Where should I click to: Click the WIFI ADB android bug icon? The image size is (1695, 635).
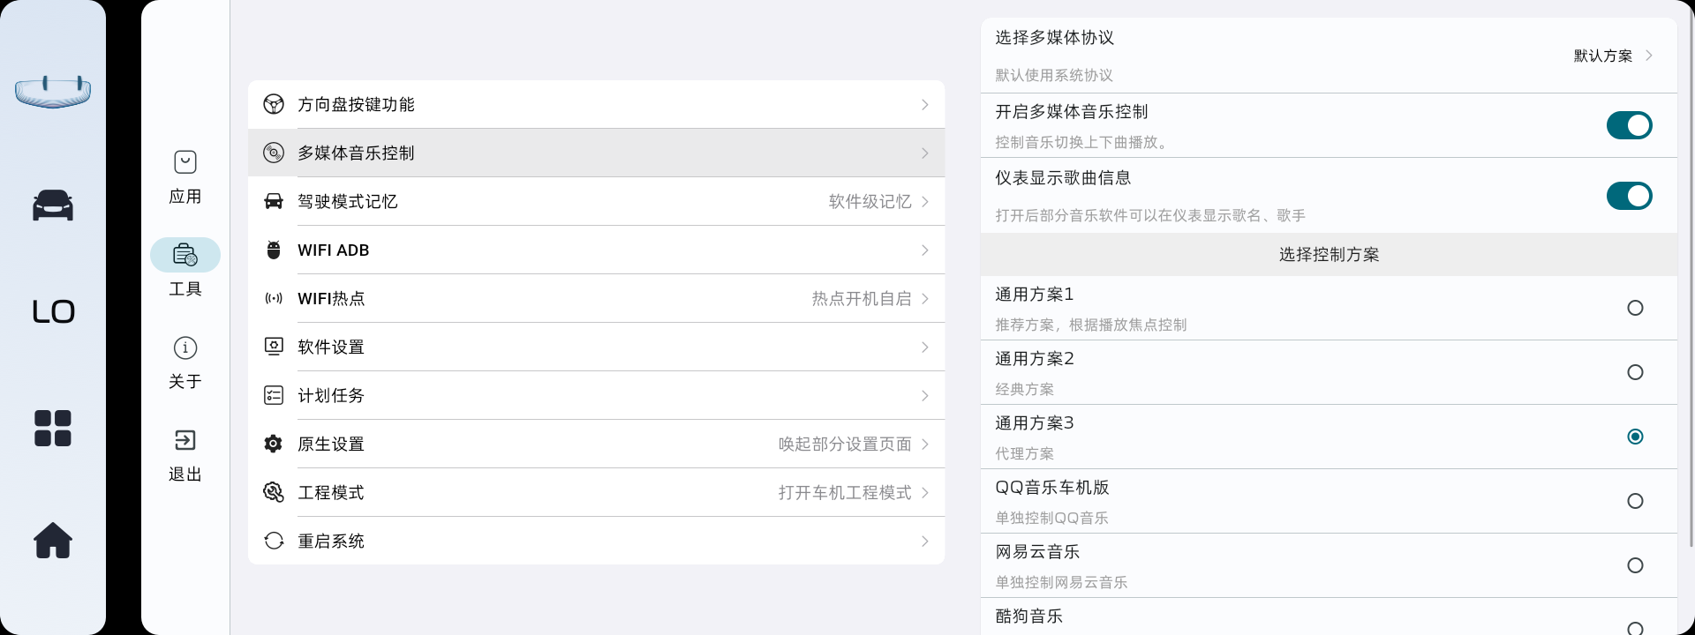click(274, 250)
